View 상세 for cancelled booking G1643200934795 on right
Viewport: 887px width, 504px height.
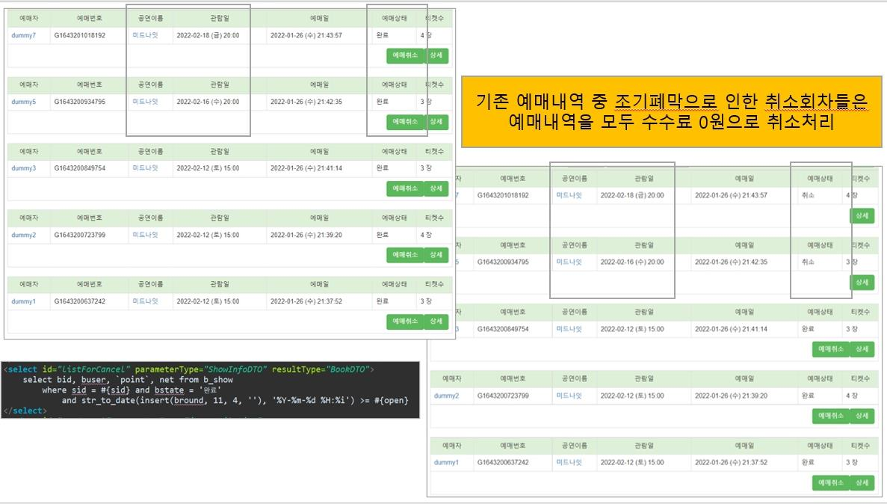(862, 282)
